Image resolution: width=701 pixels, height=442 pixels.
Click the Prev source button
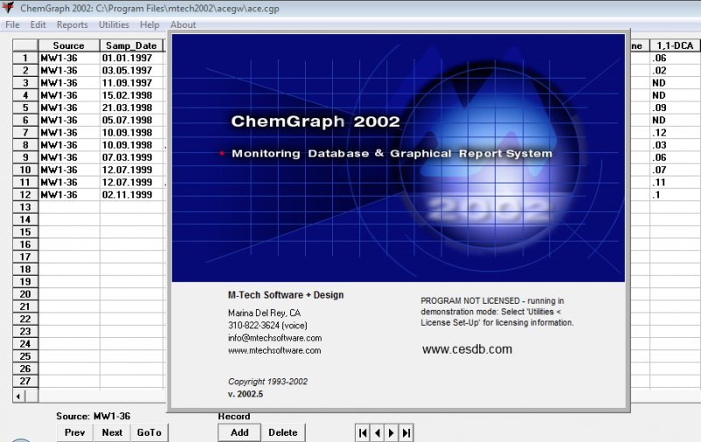[x=74, y=432]
